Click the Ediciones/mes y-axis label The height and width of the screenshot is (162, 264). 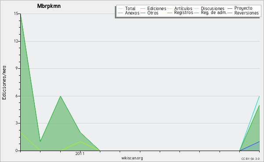tap(4, 83)
